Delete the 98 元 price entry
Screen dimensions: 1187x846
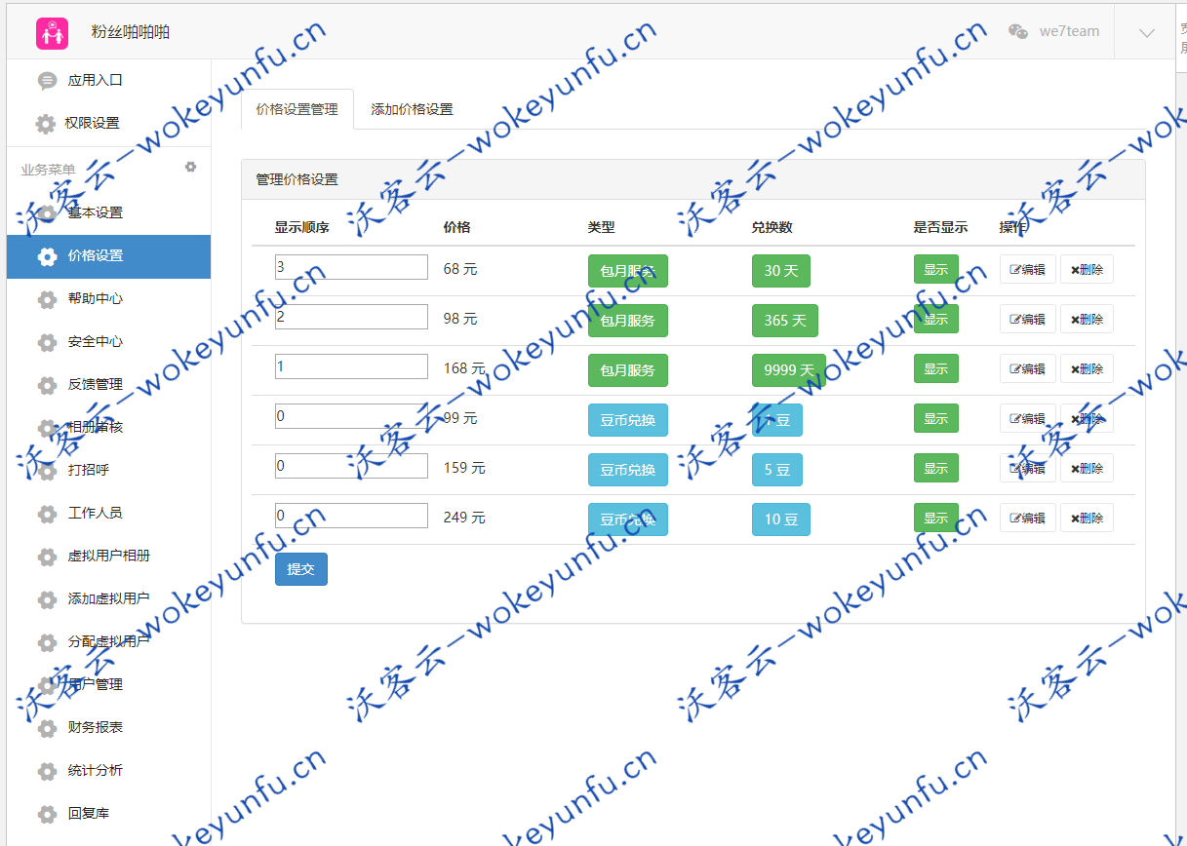pyautogui.click(x=1087, y=319)
